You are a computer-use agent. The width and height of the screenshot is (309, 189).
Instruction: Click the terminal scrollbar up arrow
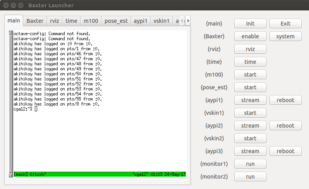coord(11,32)
